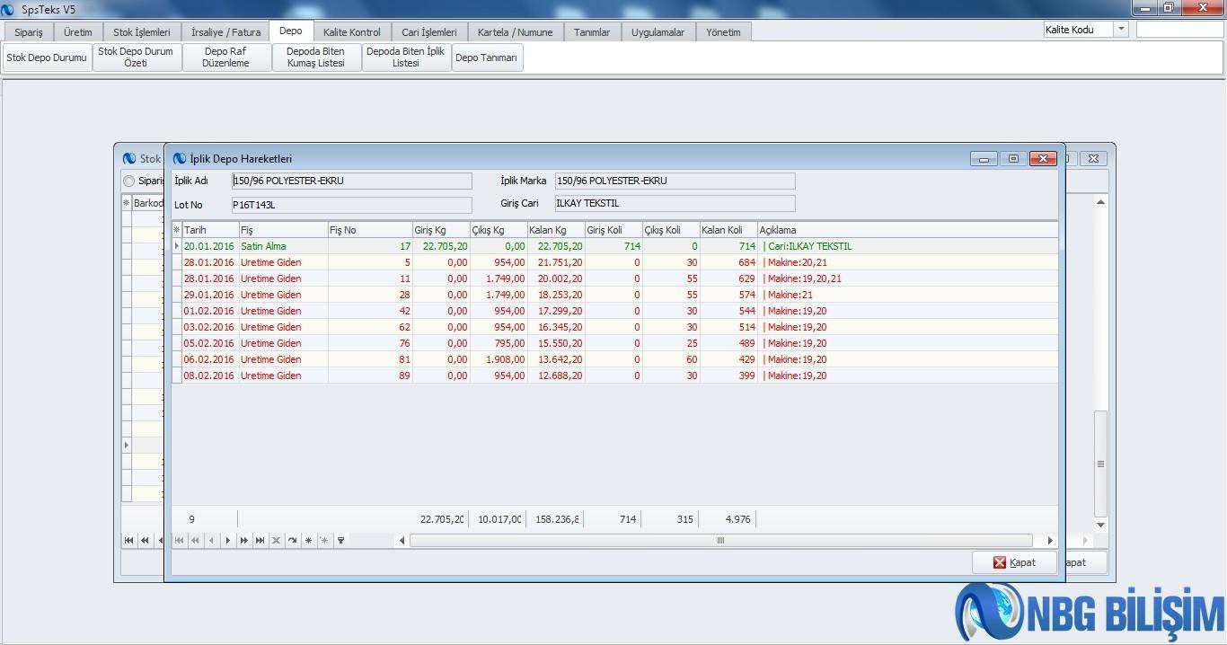1227x645 pixels.
Task: Click the Açıklama column header
Action: [907, 230]
